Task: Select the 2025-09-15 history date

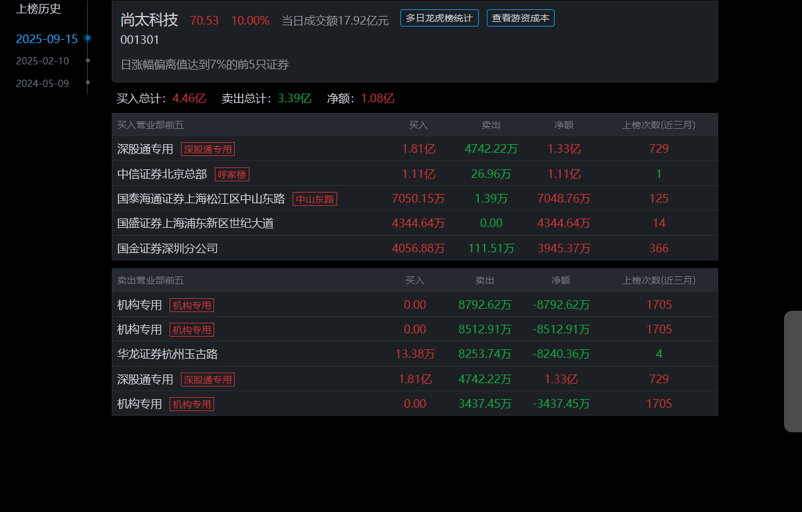Action: tap(47, 39)
